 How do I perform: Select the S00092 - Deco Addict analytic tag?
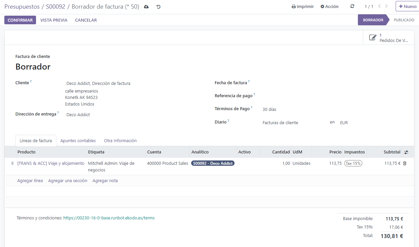[213, 163]
